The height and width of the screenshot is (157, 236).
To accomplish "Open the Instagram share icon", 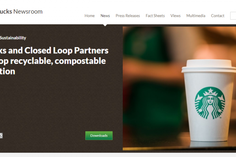I will pos(1,135).
